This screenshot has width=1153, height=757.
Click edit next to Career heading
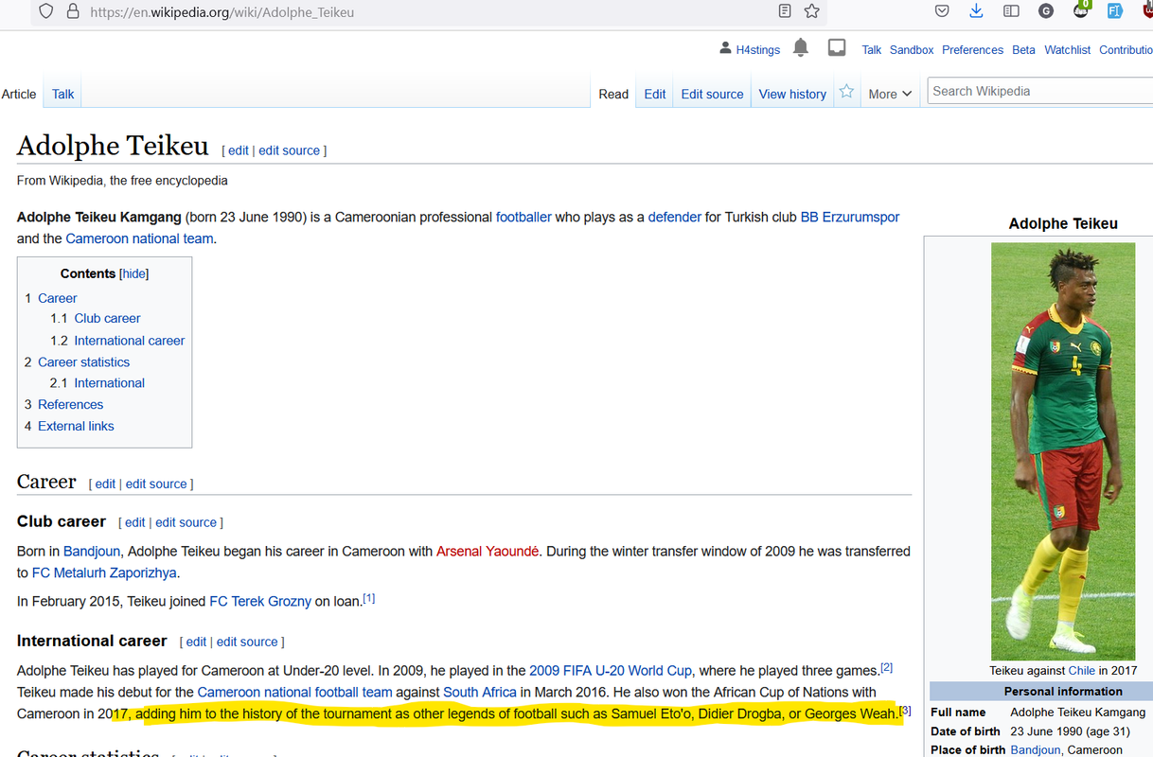(x=105, y=484)
